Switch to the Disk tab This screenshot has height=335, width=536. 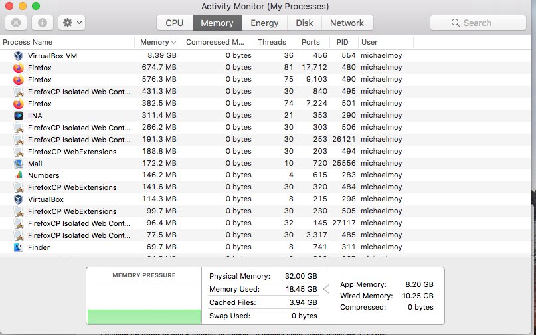tap(304, 23)
